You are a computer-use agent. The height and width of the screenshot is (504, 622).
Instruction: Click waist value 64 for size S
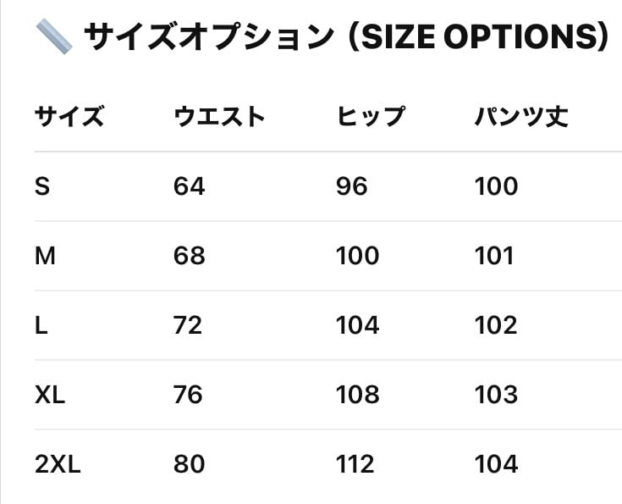189,186
